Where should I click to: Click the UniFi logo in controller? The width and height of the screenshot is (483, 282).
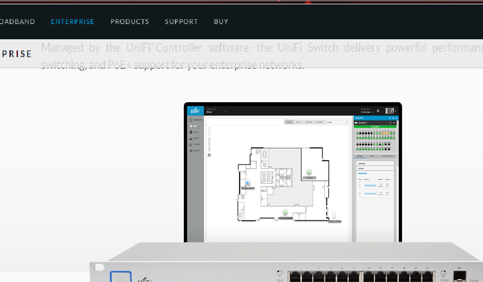point(195,111)
